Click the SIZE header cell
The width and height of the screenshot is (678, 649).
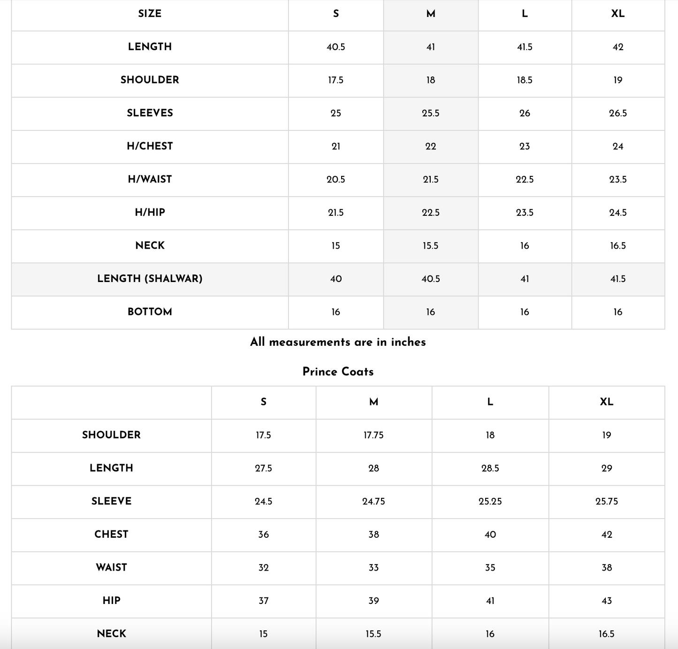click(150, 14)
